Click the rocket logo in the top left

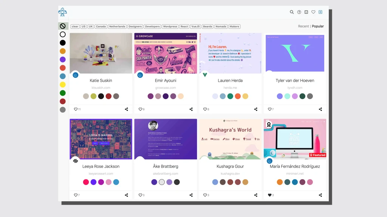(63, 12)
